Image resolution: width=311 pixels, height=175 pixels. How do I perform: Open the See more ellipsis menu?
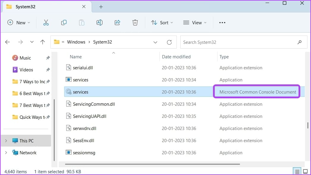[222, 23]
